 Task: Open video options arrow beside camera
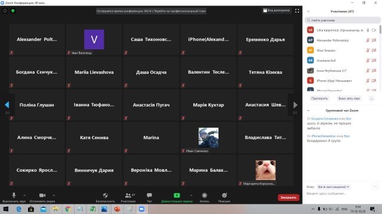54,196
